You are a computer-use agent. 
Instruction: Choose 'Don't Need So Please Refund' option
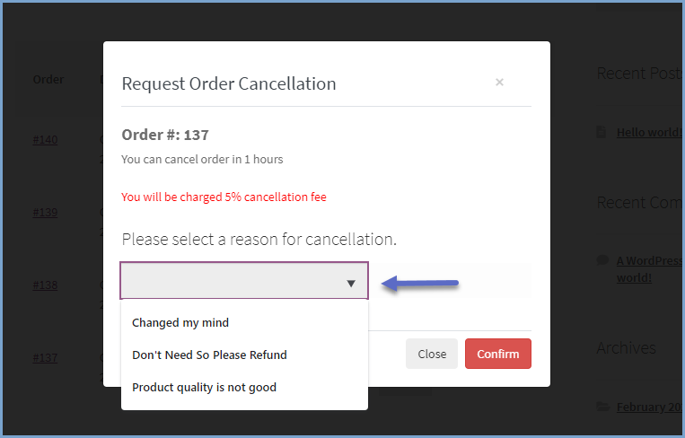(209, 355)
